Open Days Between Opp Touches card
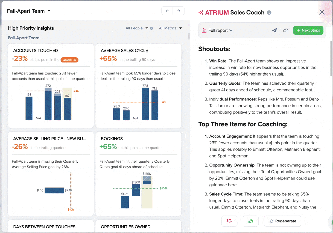This screenshot has width=333, height=233. pos(44,227)
